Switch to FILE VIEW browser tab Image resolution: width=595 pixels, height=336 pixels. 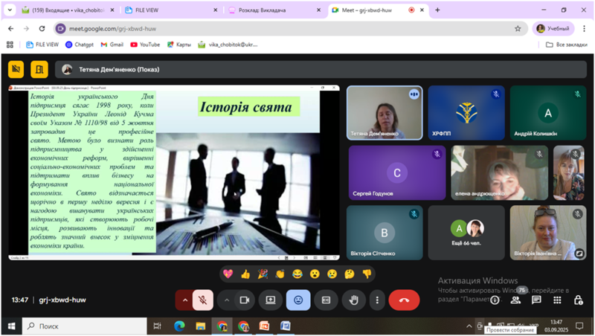point(171,10)
